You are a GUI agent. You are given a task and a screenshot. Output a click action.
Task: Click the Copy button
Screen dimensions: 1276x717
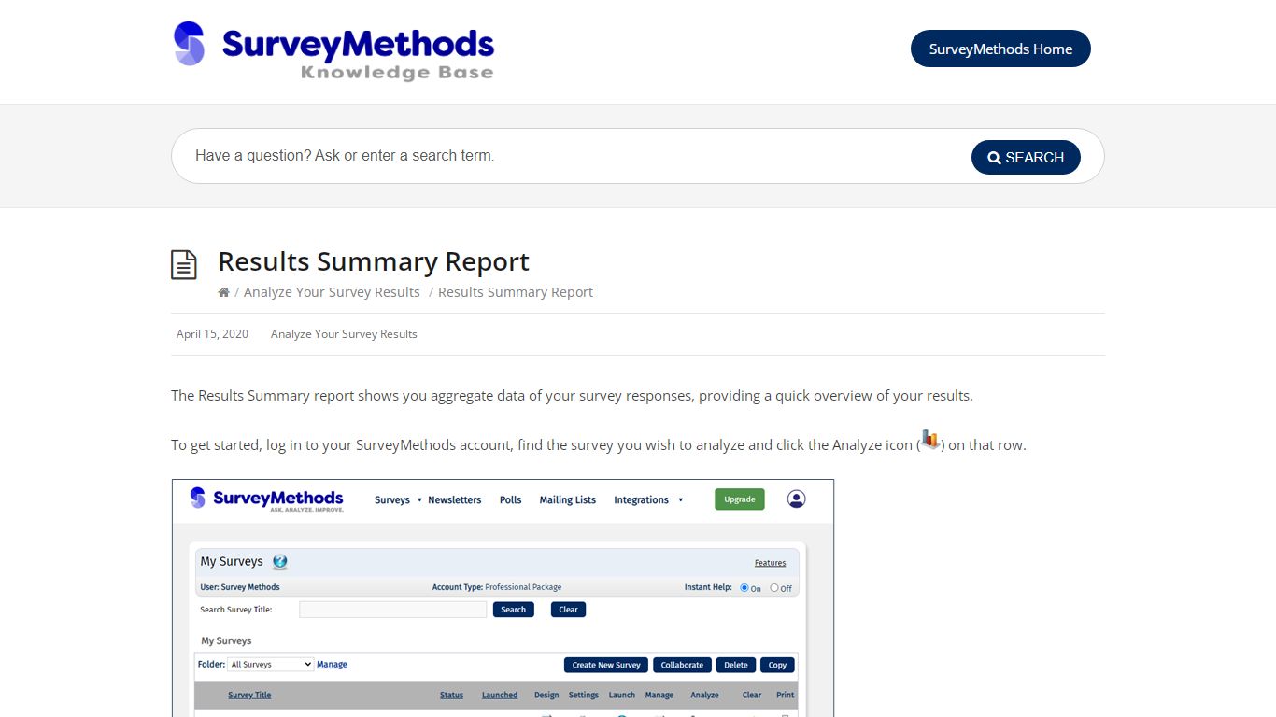click(778, 665)
